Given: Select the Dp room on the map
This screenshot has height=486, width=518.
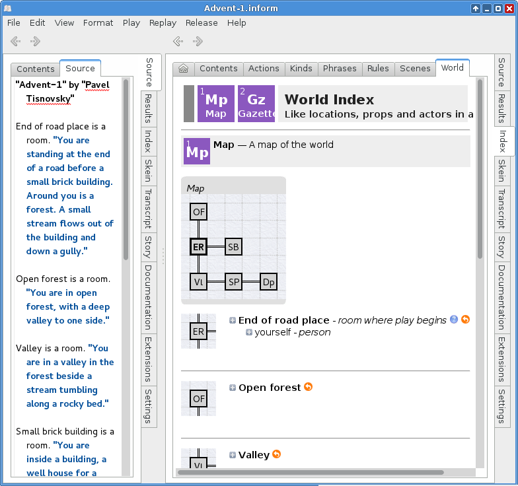Looking at the screenshot, I should [x=268, y=282].
